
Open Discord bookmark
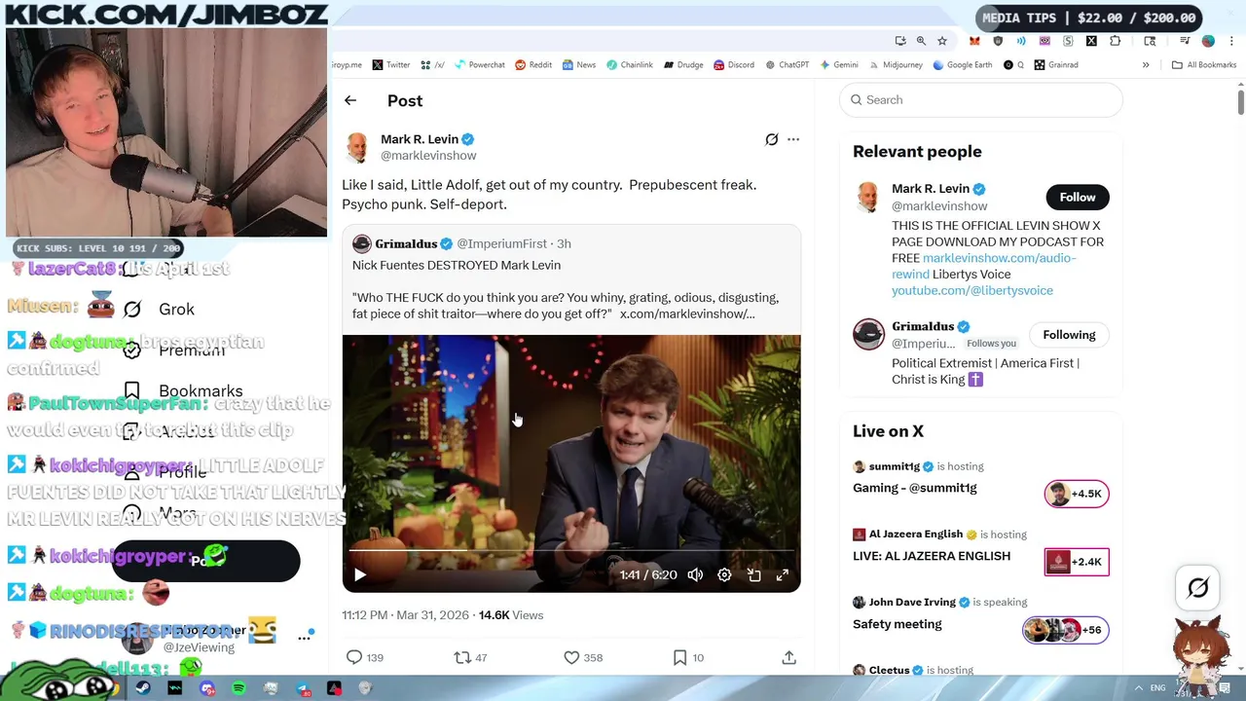(734, 65)
